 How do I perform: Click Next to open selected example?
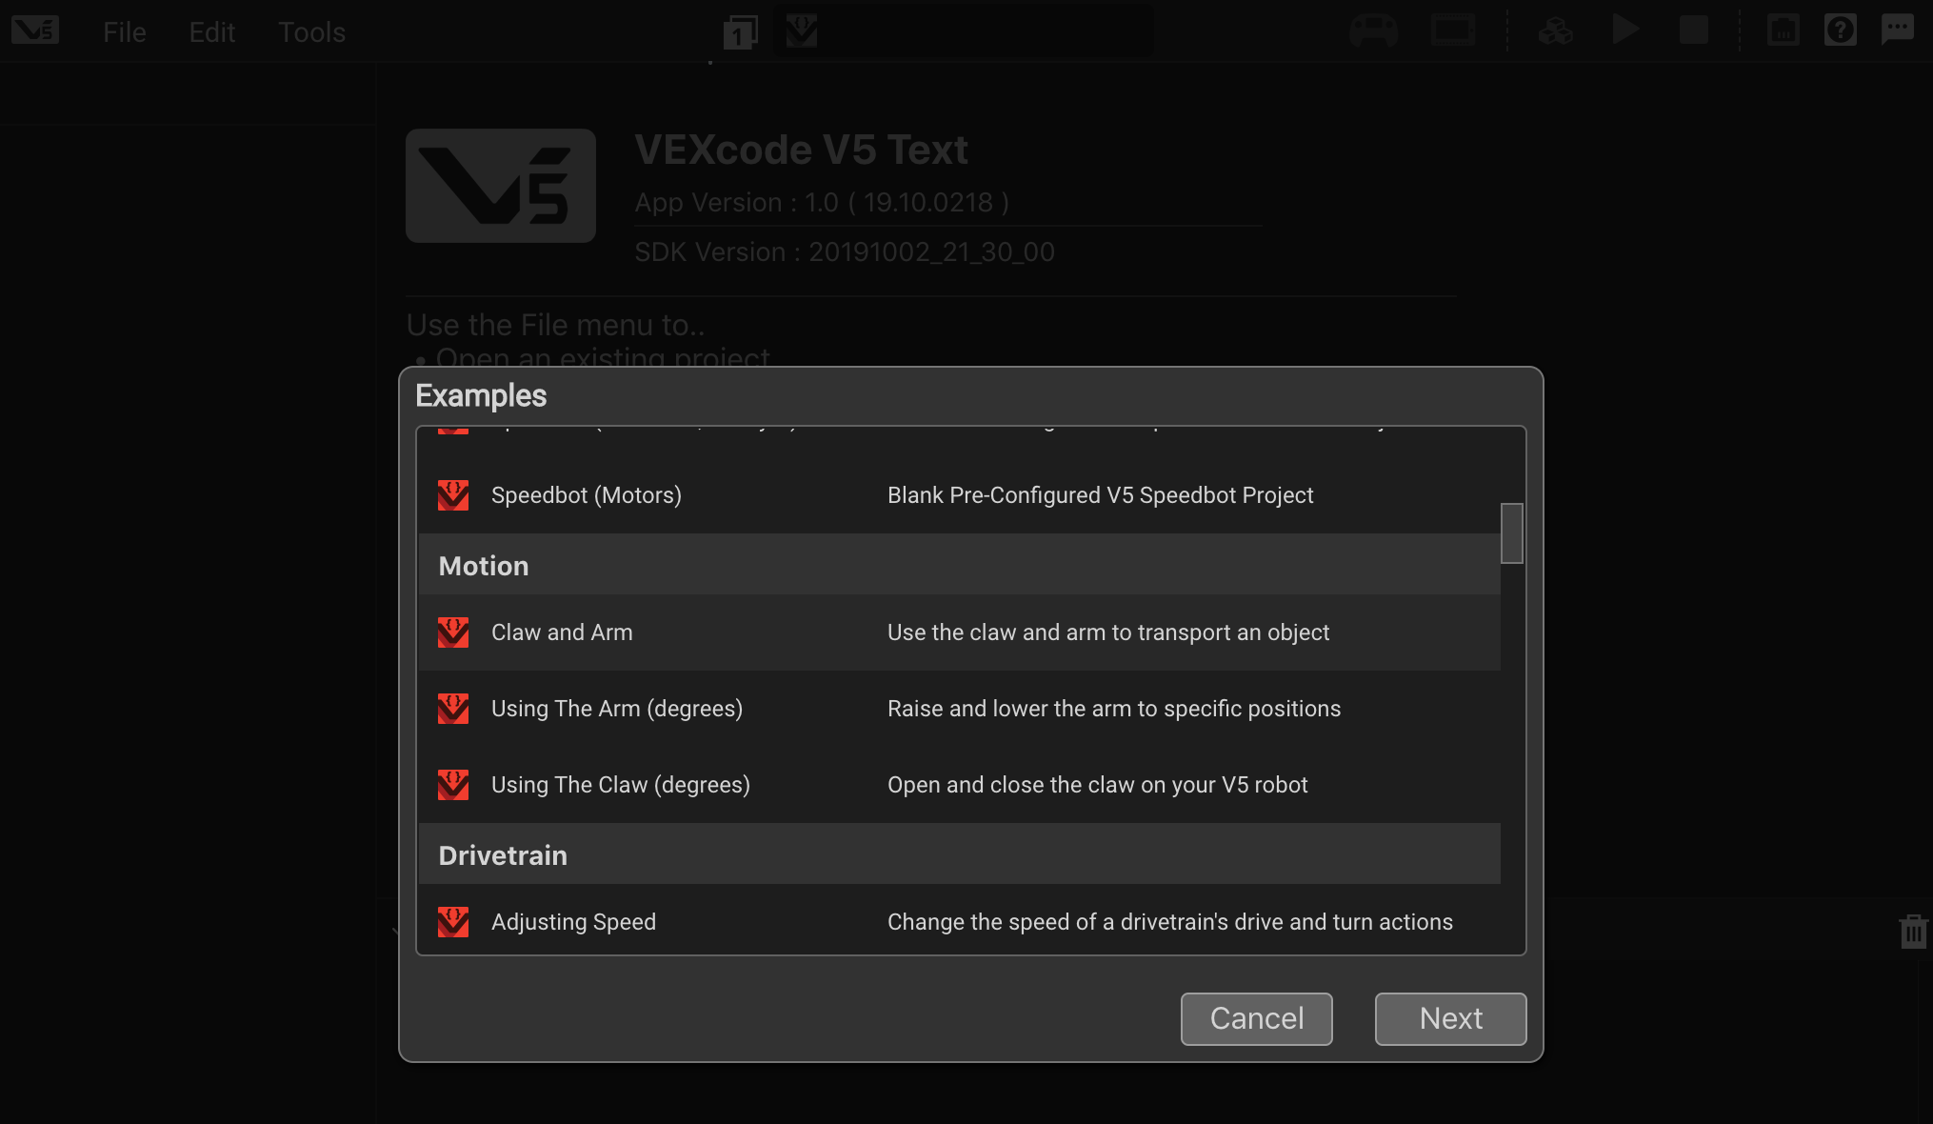[x=1450, y=1018]
